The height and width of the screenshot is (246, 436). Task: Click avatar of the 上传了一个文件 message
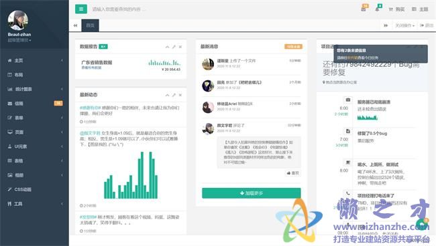click(208, 64)
